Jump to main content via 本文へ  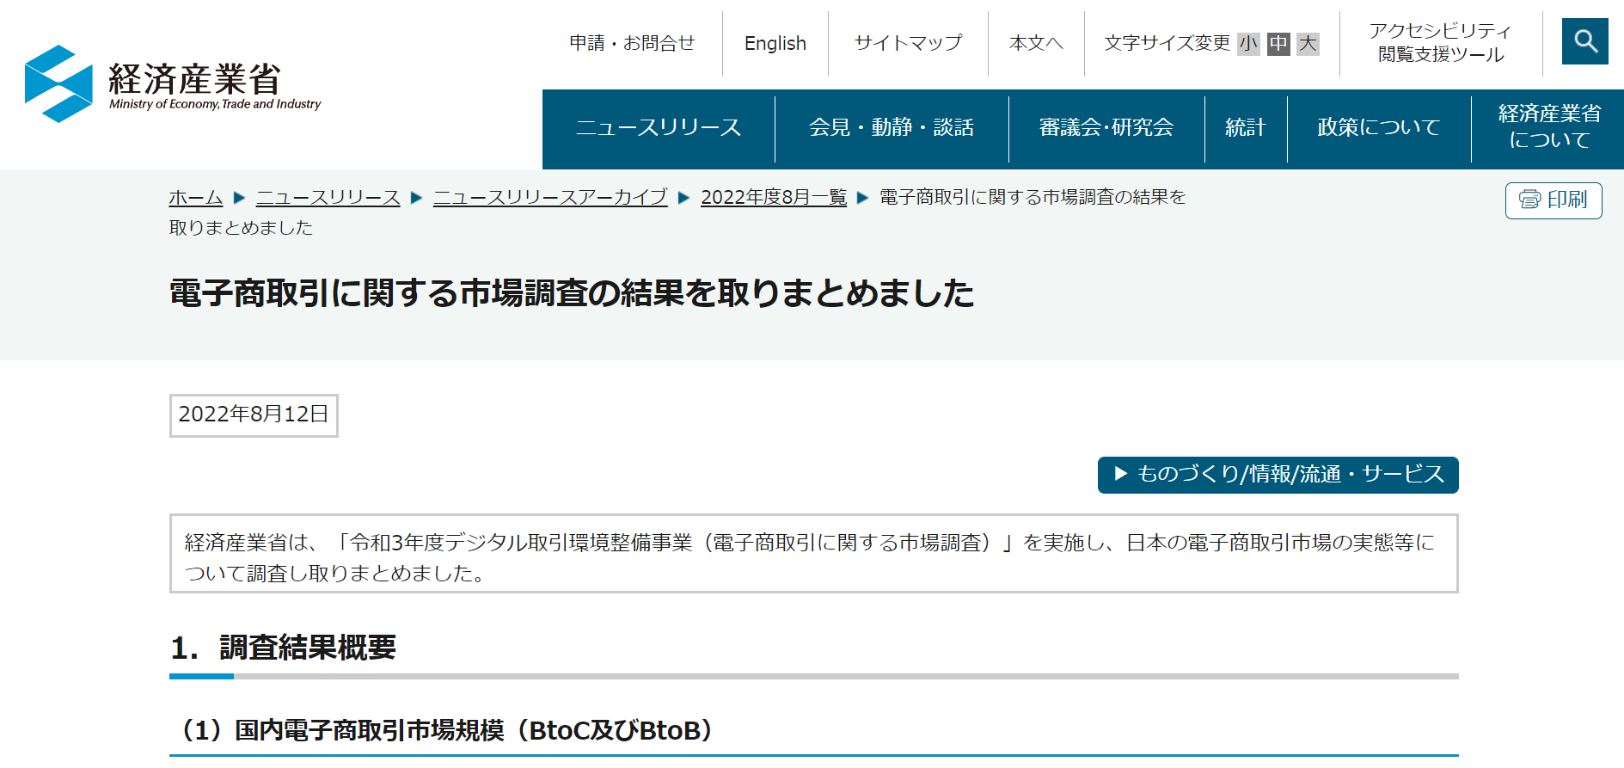(x=1036, y=44)
